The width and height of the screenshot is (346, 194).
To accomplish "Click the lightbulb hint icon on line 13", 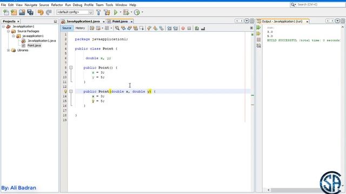I will coord(65,91).
